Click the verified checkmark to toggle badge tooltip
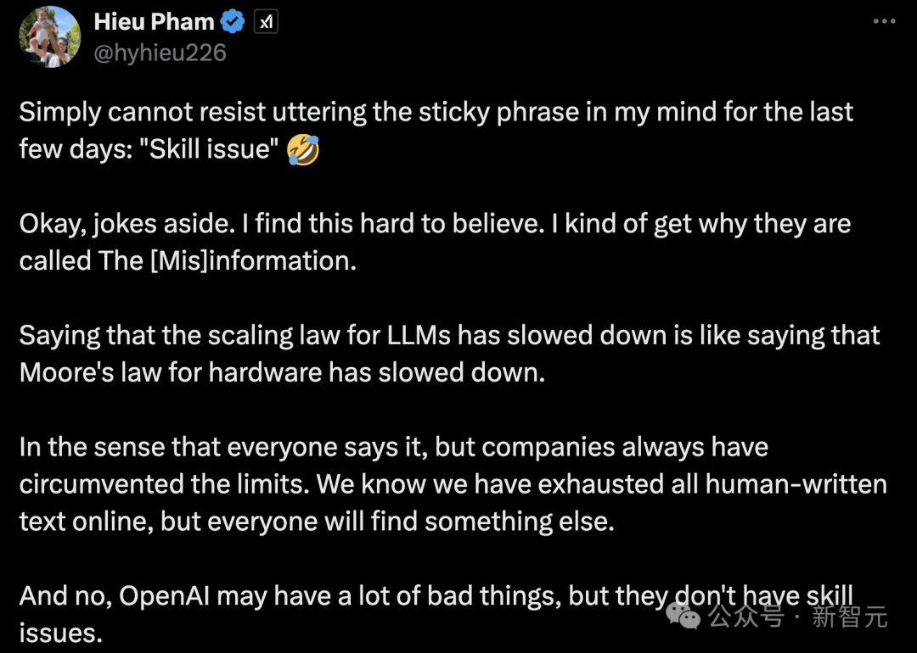Screen dimensions: 917x653 231,21
